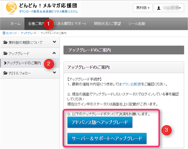Go to the ホーム menu item
Viewport: 188px width, 149px height.
tap(15, 24)
